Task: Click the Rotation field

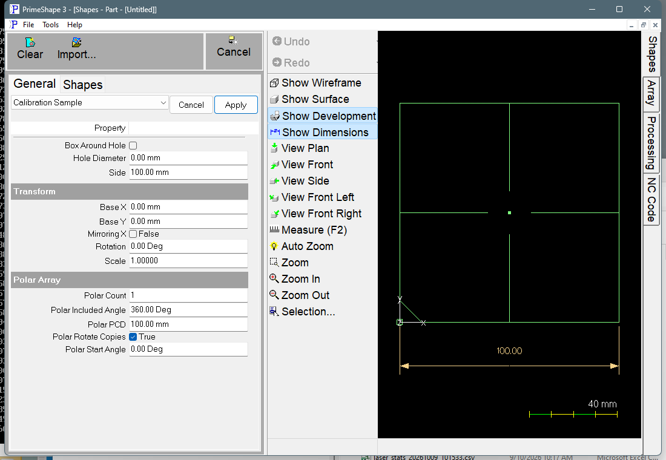Action: coord(188,246)
